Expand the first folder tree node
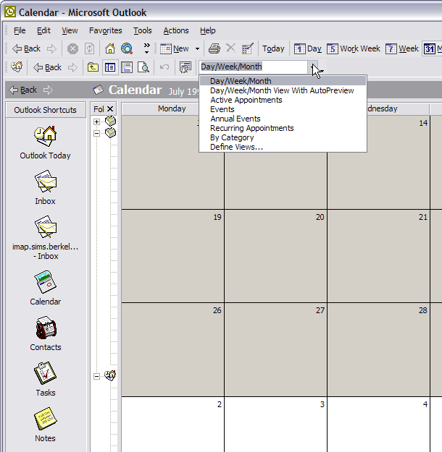 97,121
